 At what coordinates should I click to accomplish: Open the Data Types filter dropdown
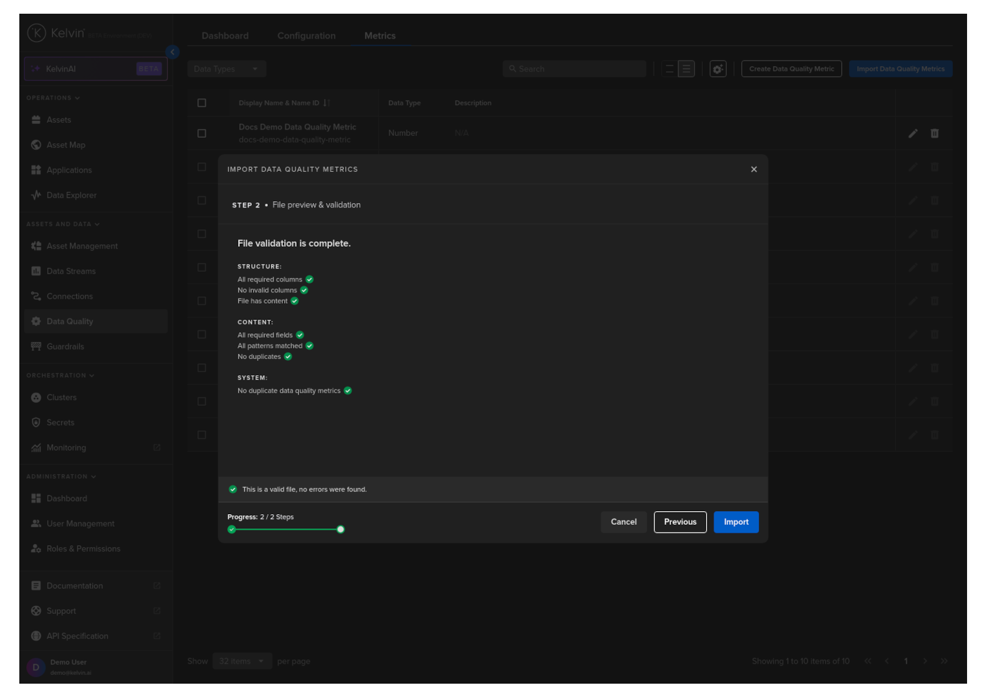click(x=226, y=69)
